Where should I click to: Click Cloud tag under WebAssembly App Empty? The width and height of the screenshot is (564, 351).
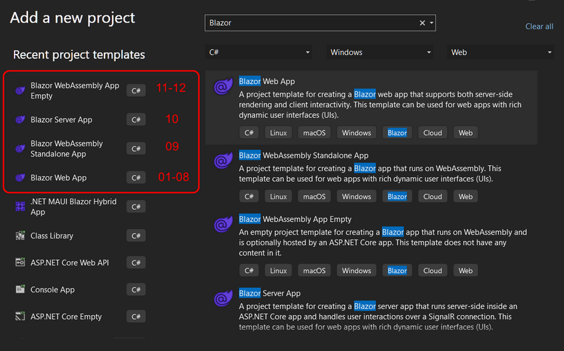coord(432,270)
